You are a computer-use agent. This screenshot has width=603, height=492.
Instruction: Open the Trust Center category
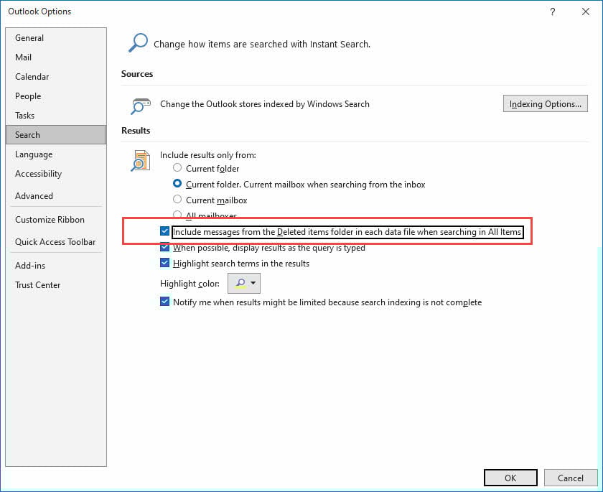56,285
